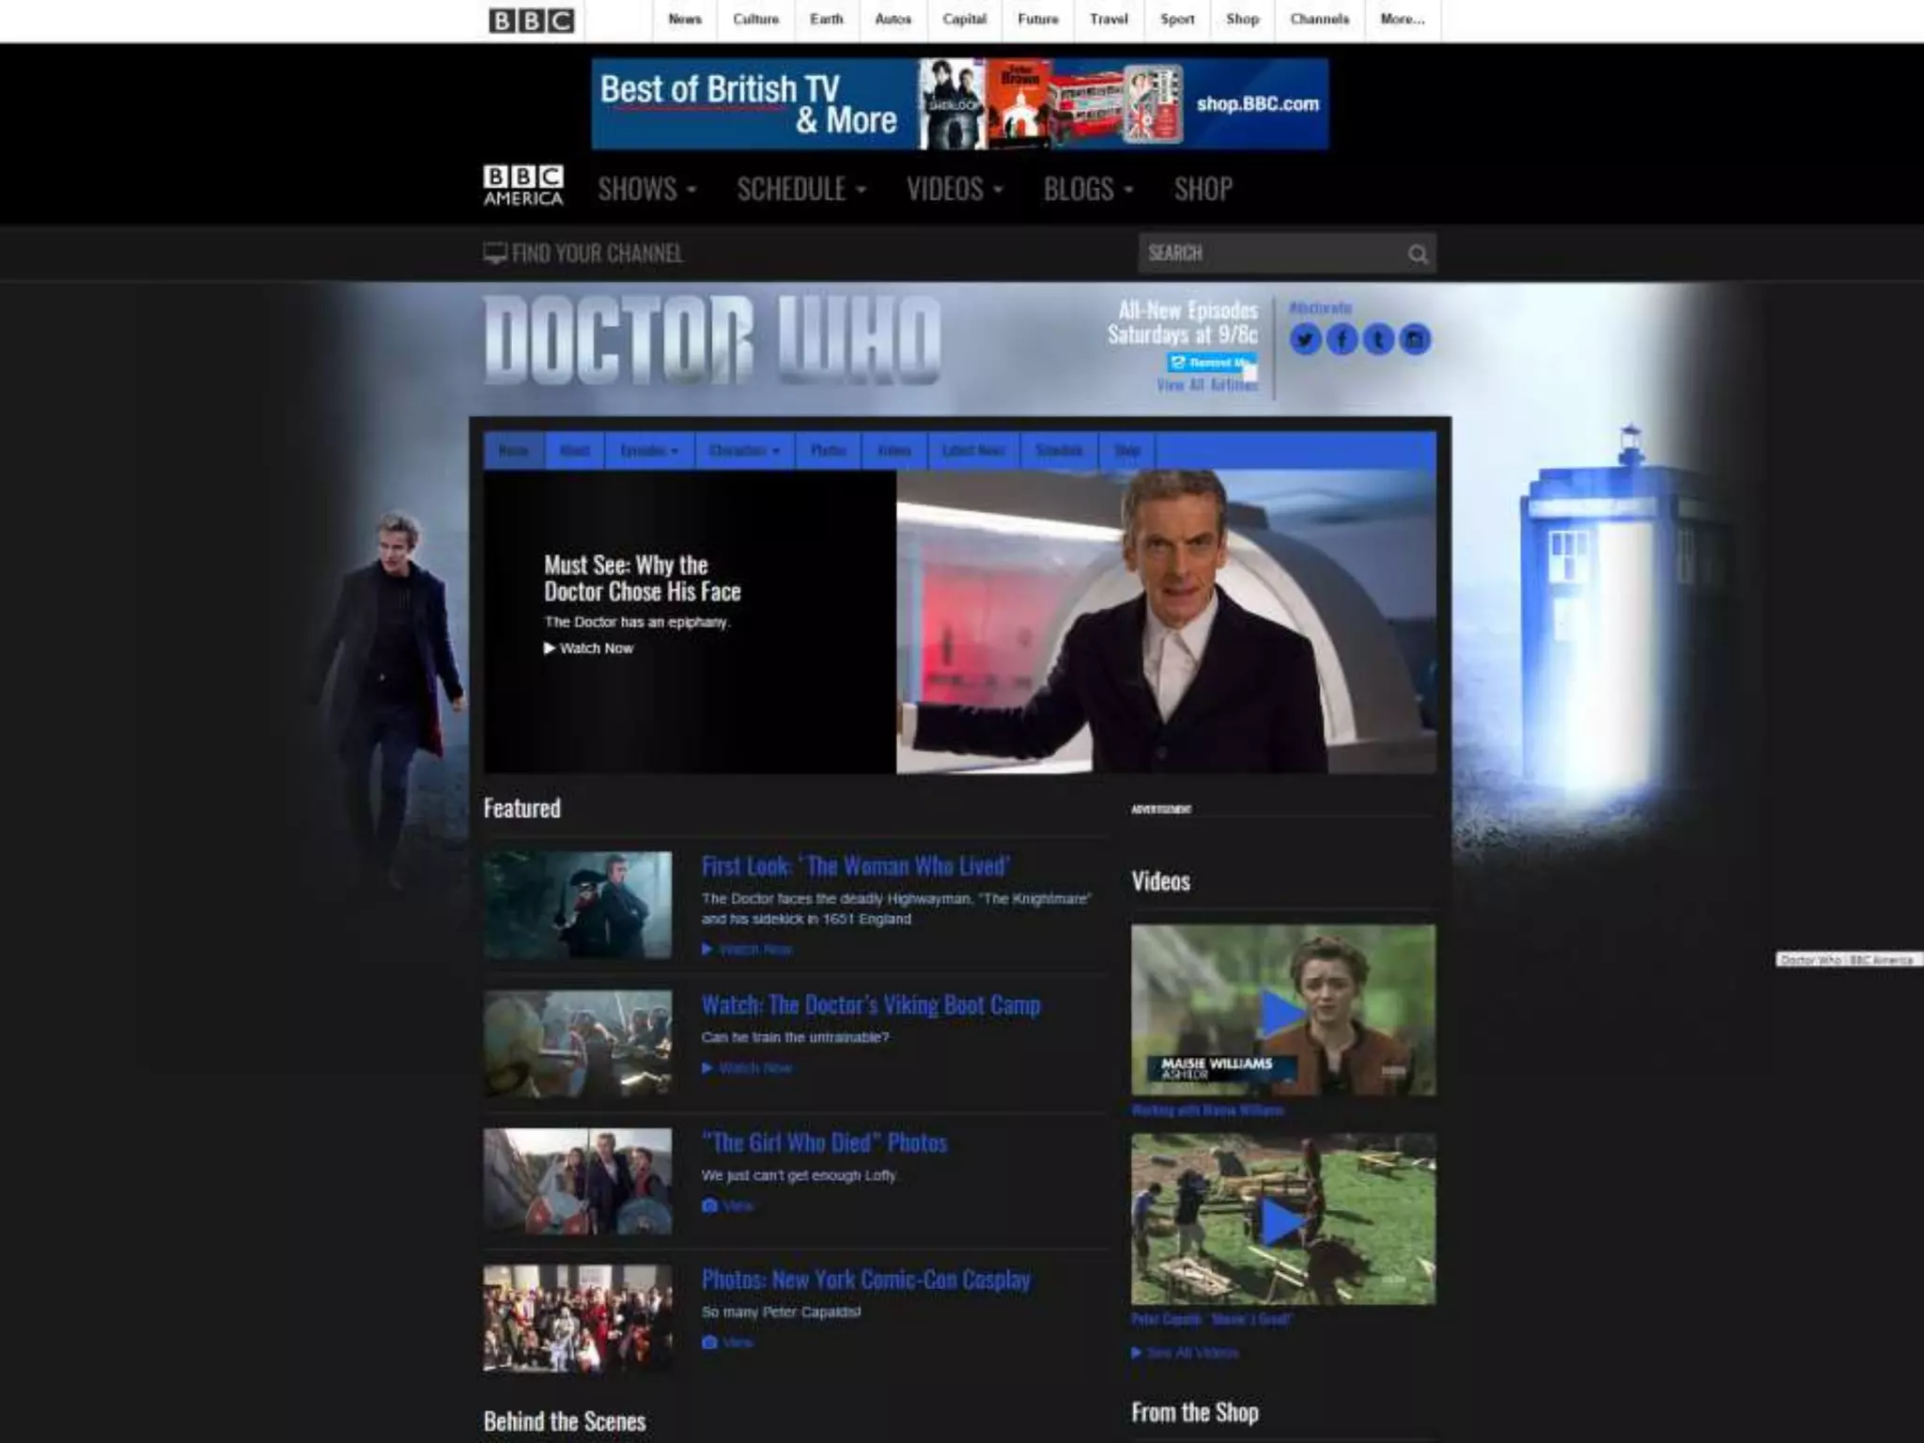Open the Doctor Who Twitter icon
This screenshot has height=1443, width=1924.
pos(1305,339)
